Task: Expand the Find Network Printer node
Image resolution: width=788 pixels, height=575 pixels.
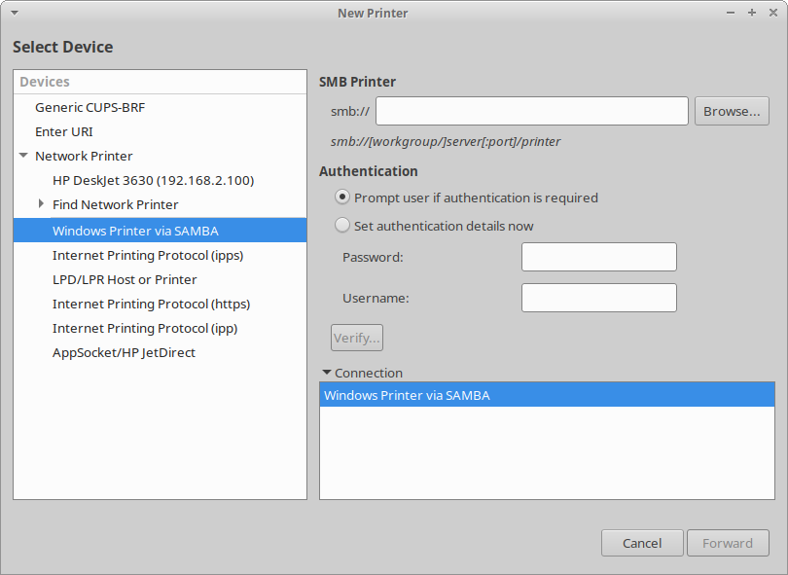Action: coord(41,204)
